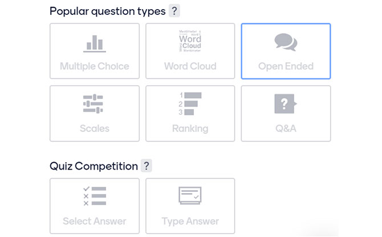Pick the Open Ended label
The height and width of the screenshot is (237, 382).
(286, 66)
